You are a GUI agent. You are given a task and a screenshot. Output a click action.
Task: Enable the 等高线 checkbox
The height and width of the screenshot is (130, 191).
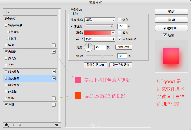coord(8,32)
